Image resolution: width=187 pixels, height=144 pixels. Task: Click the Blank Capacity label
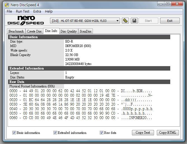pyautogui.click(x=20, y=55)
